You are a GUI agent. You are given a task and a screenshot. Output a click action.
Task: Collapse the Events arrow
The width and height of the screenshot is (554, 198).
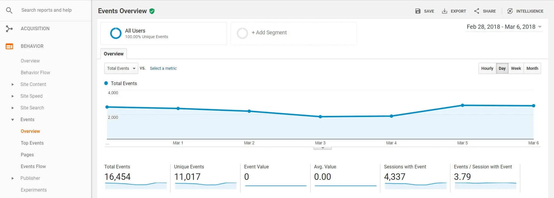click(x=13, y=120)
